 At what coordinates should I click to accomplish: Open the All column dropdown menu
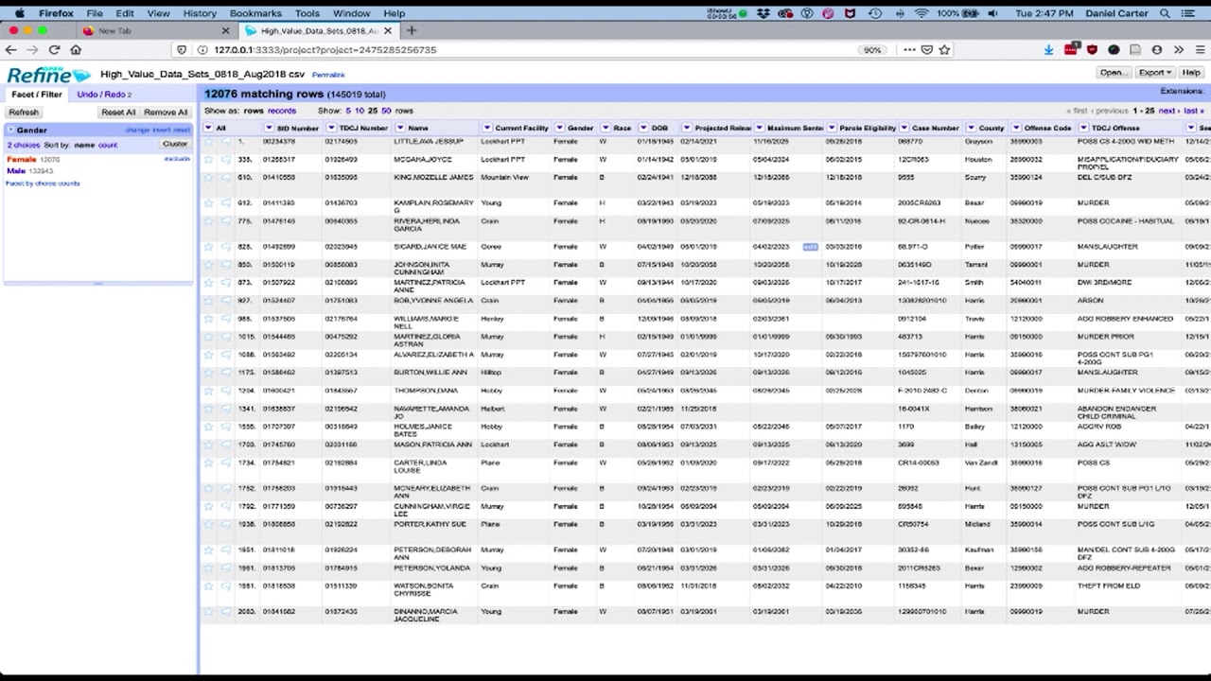pyautogui.click(x=209, y=128)
